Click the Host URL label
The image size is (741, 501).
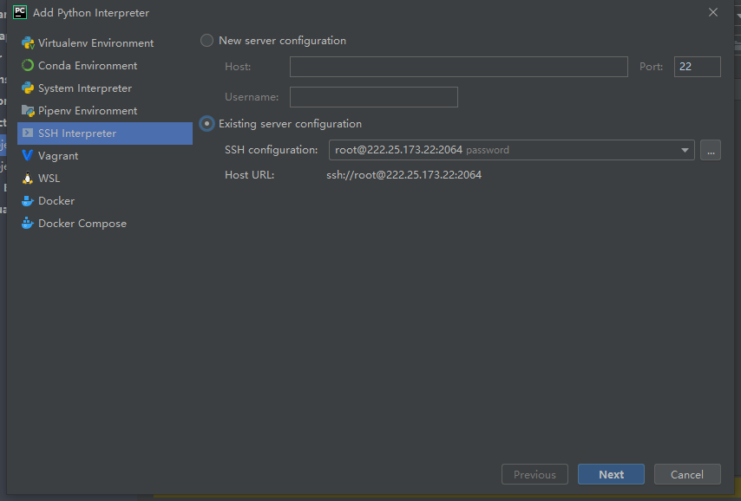[x=249, y=175]
